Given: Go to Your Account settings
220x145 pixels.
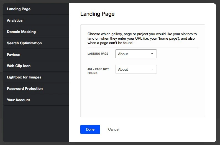Looking at the screenshot, I should tap(19, 100).
